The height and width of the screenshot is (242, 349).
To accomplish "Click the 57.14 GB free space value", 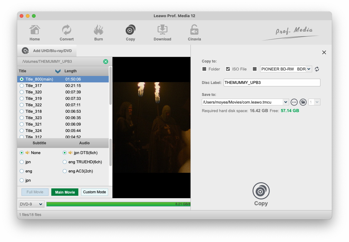I will tap(290, 111).
